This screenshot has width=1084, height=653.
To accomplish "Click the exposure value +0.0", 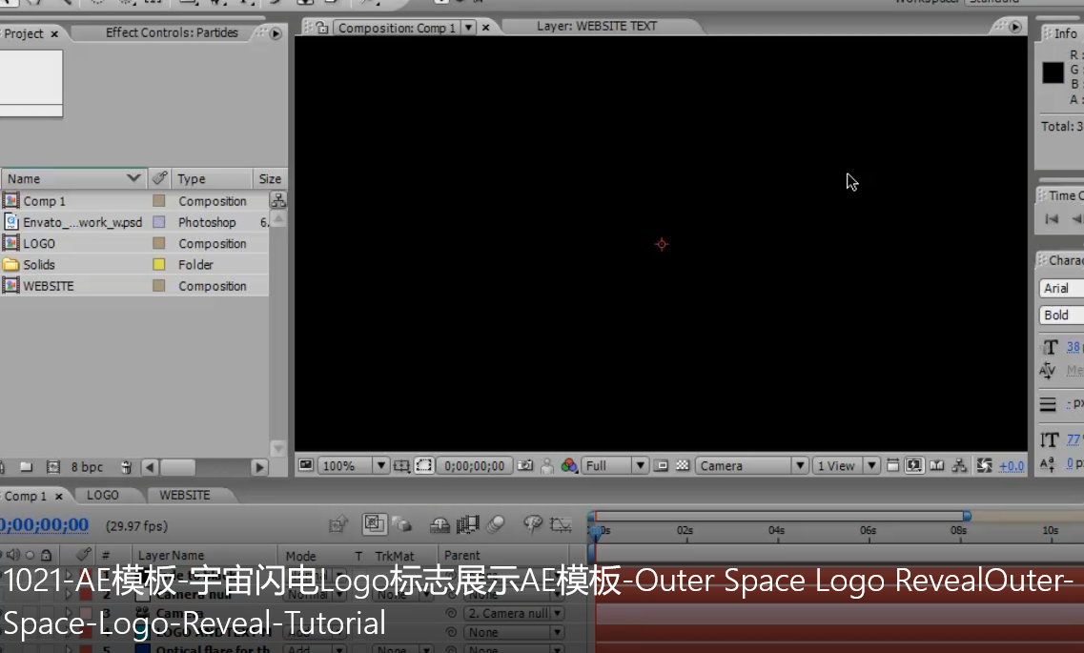I will click(1012, 466).
